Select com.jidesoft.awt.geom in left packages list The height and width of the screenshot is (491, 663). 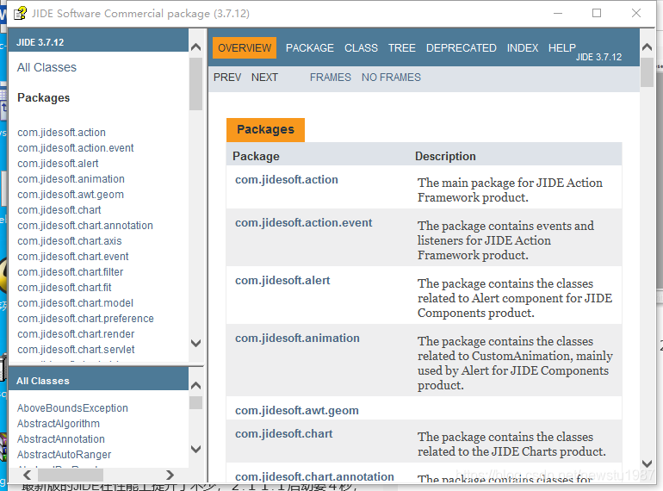[x=71, y=195]
